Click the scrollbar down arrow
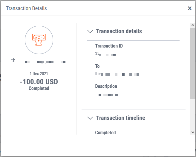This screenshot has width=196, height=157. (x=193, y=132)
